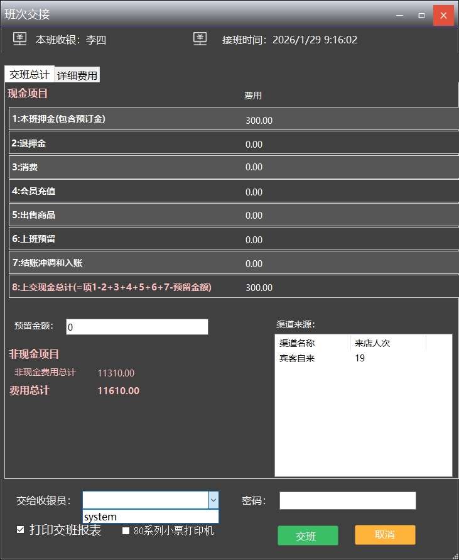This screenshot has height=560, width=459.
Task: Select the 宾客自来 channel row
Action: [297, 358]
